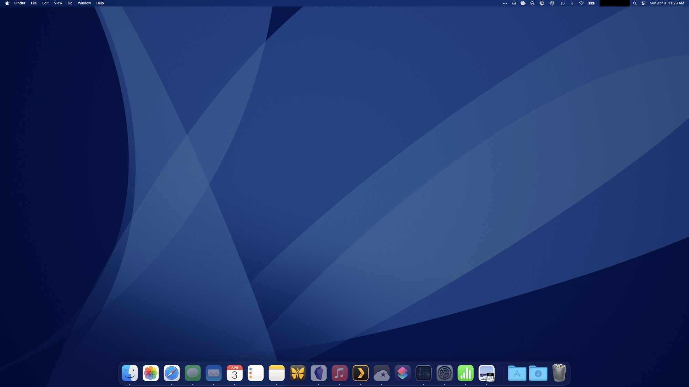Image resolution: width=689 pixels, height=387 pixels.
Task: Launch Safari from the Dock
Action: click(172, 373)
